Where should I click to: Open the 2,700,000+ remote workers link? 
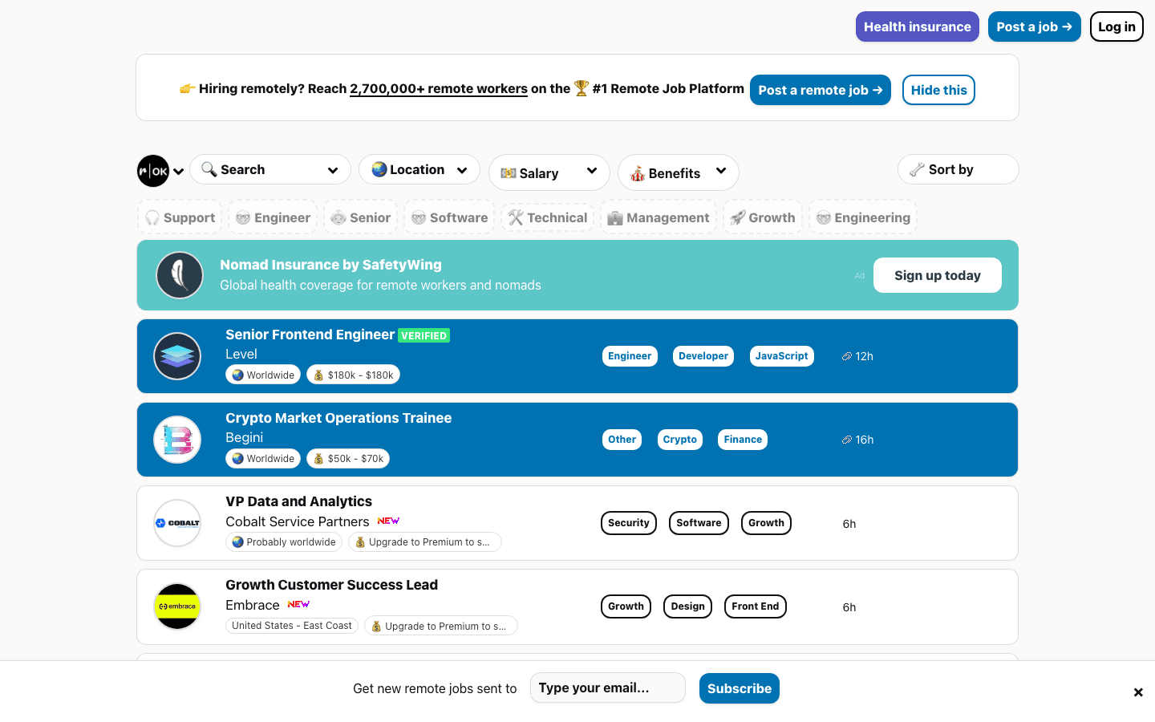pyautogui.click(x=438, y=89)
